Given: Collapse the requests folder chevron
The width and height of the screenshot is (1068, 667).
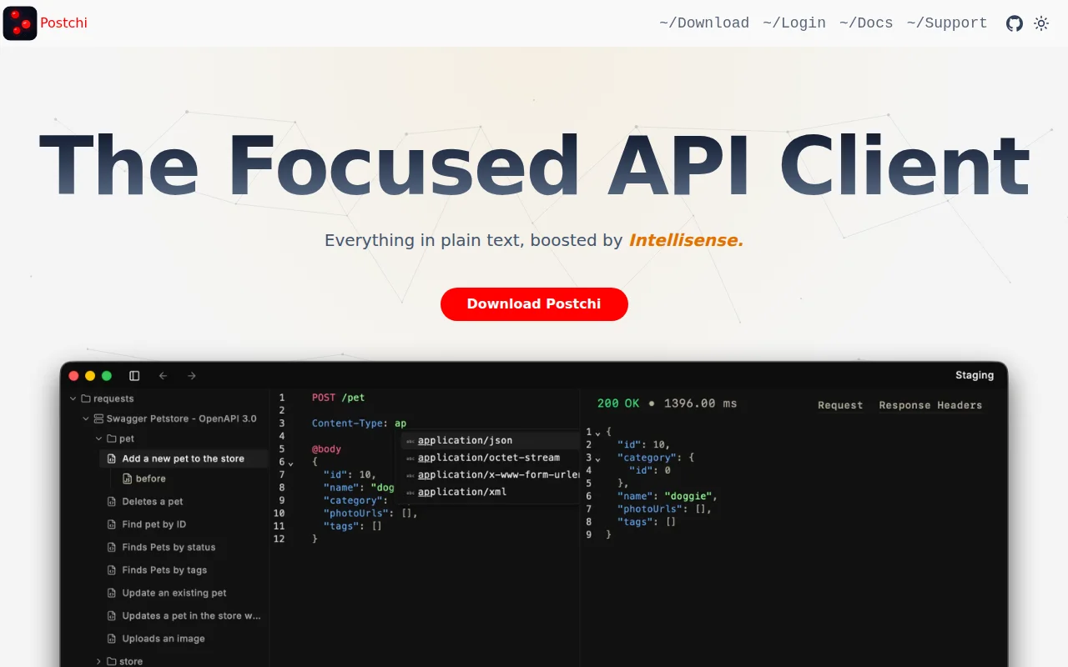Looking at the screenshot, I should (x=73, y=399).
